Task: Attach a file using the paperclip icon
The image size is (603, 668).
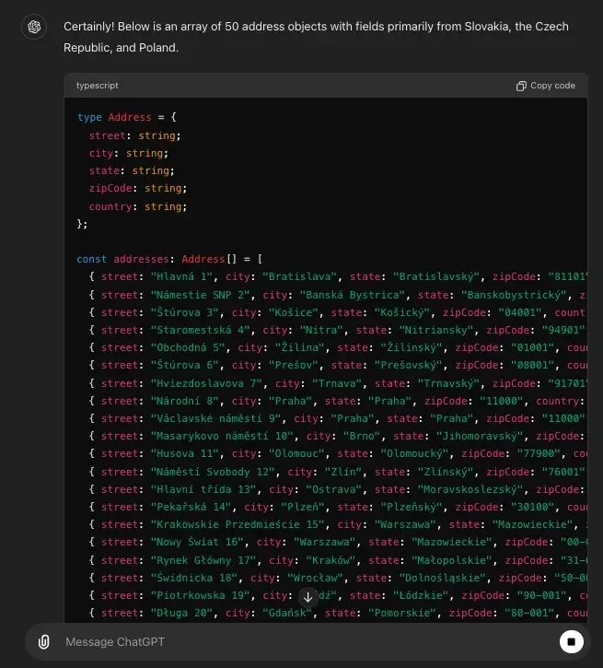Action: point(43,641)
